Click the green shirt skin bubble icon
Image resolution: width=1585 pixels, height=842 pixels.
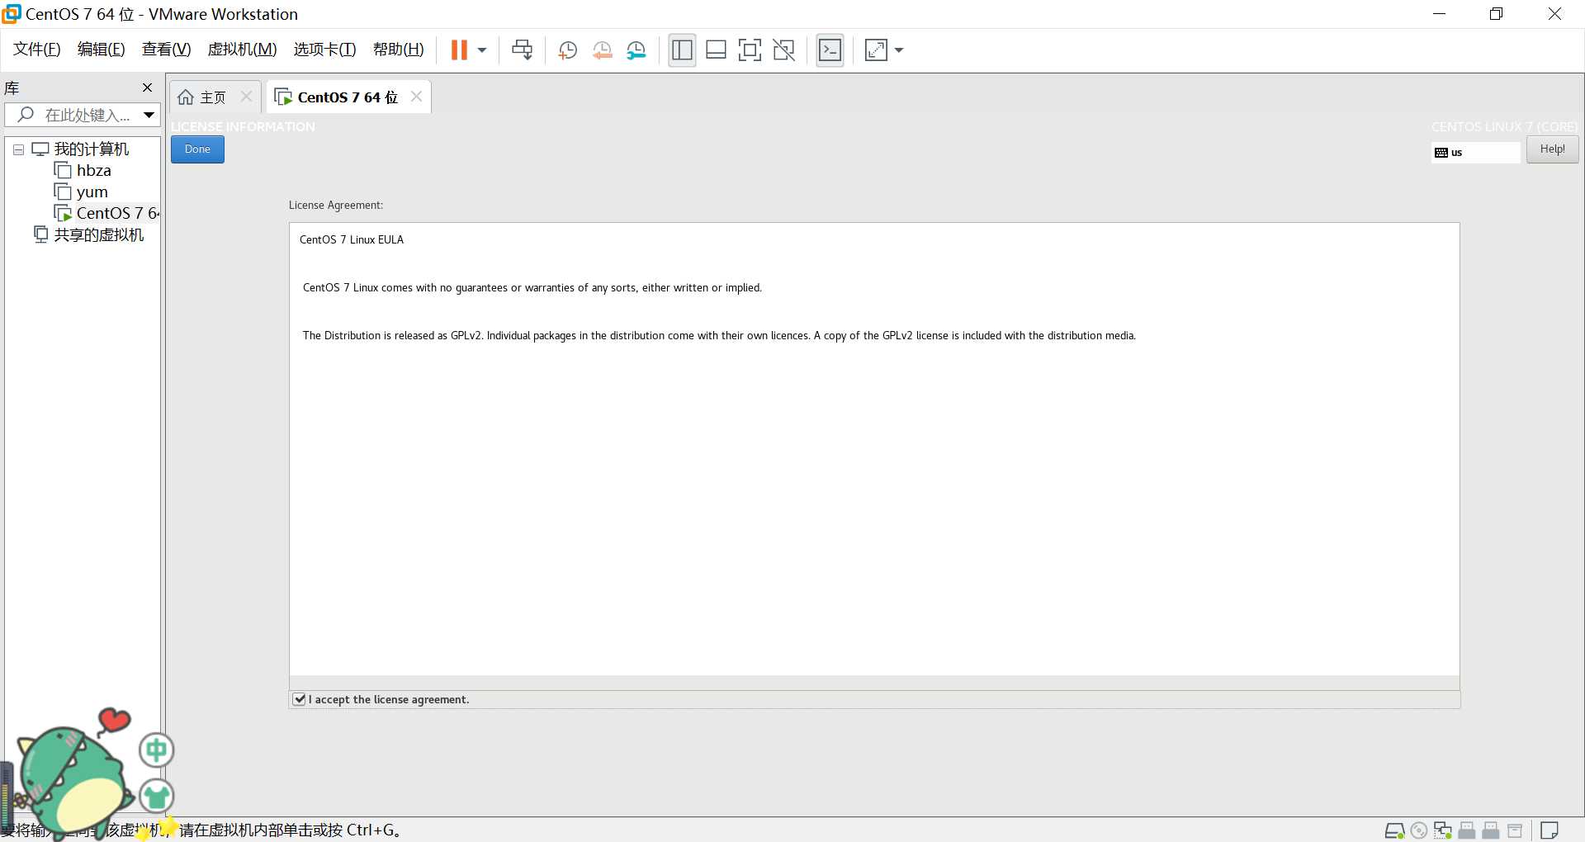coord(156,797)
